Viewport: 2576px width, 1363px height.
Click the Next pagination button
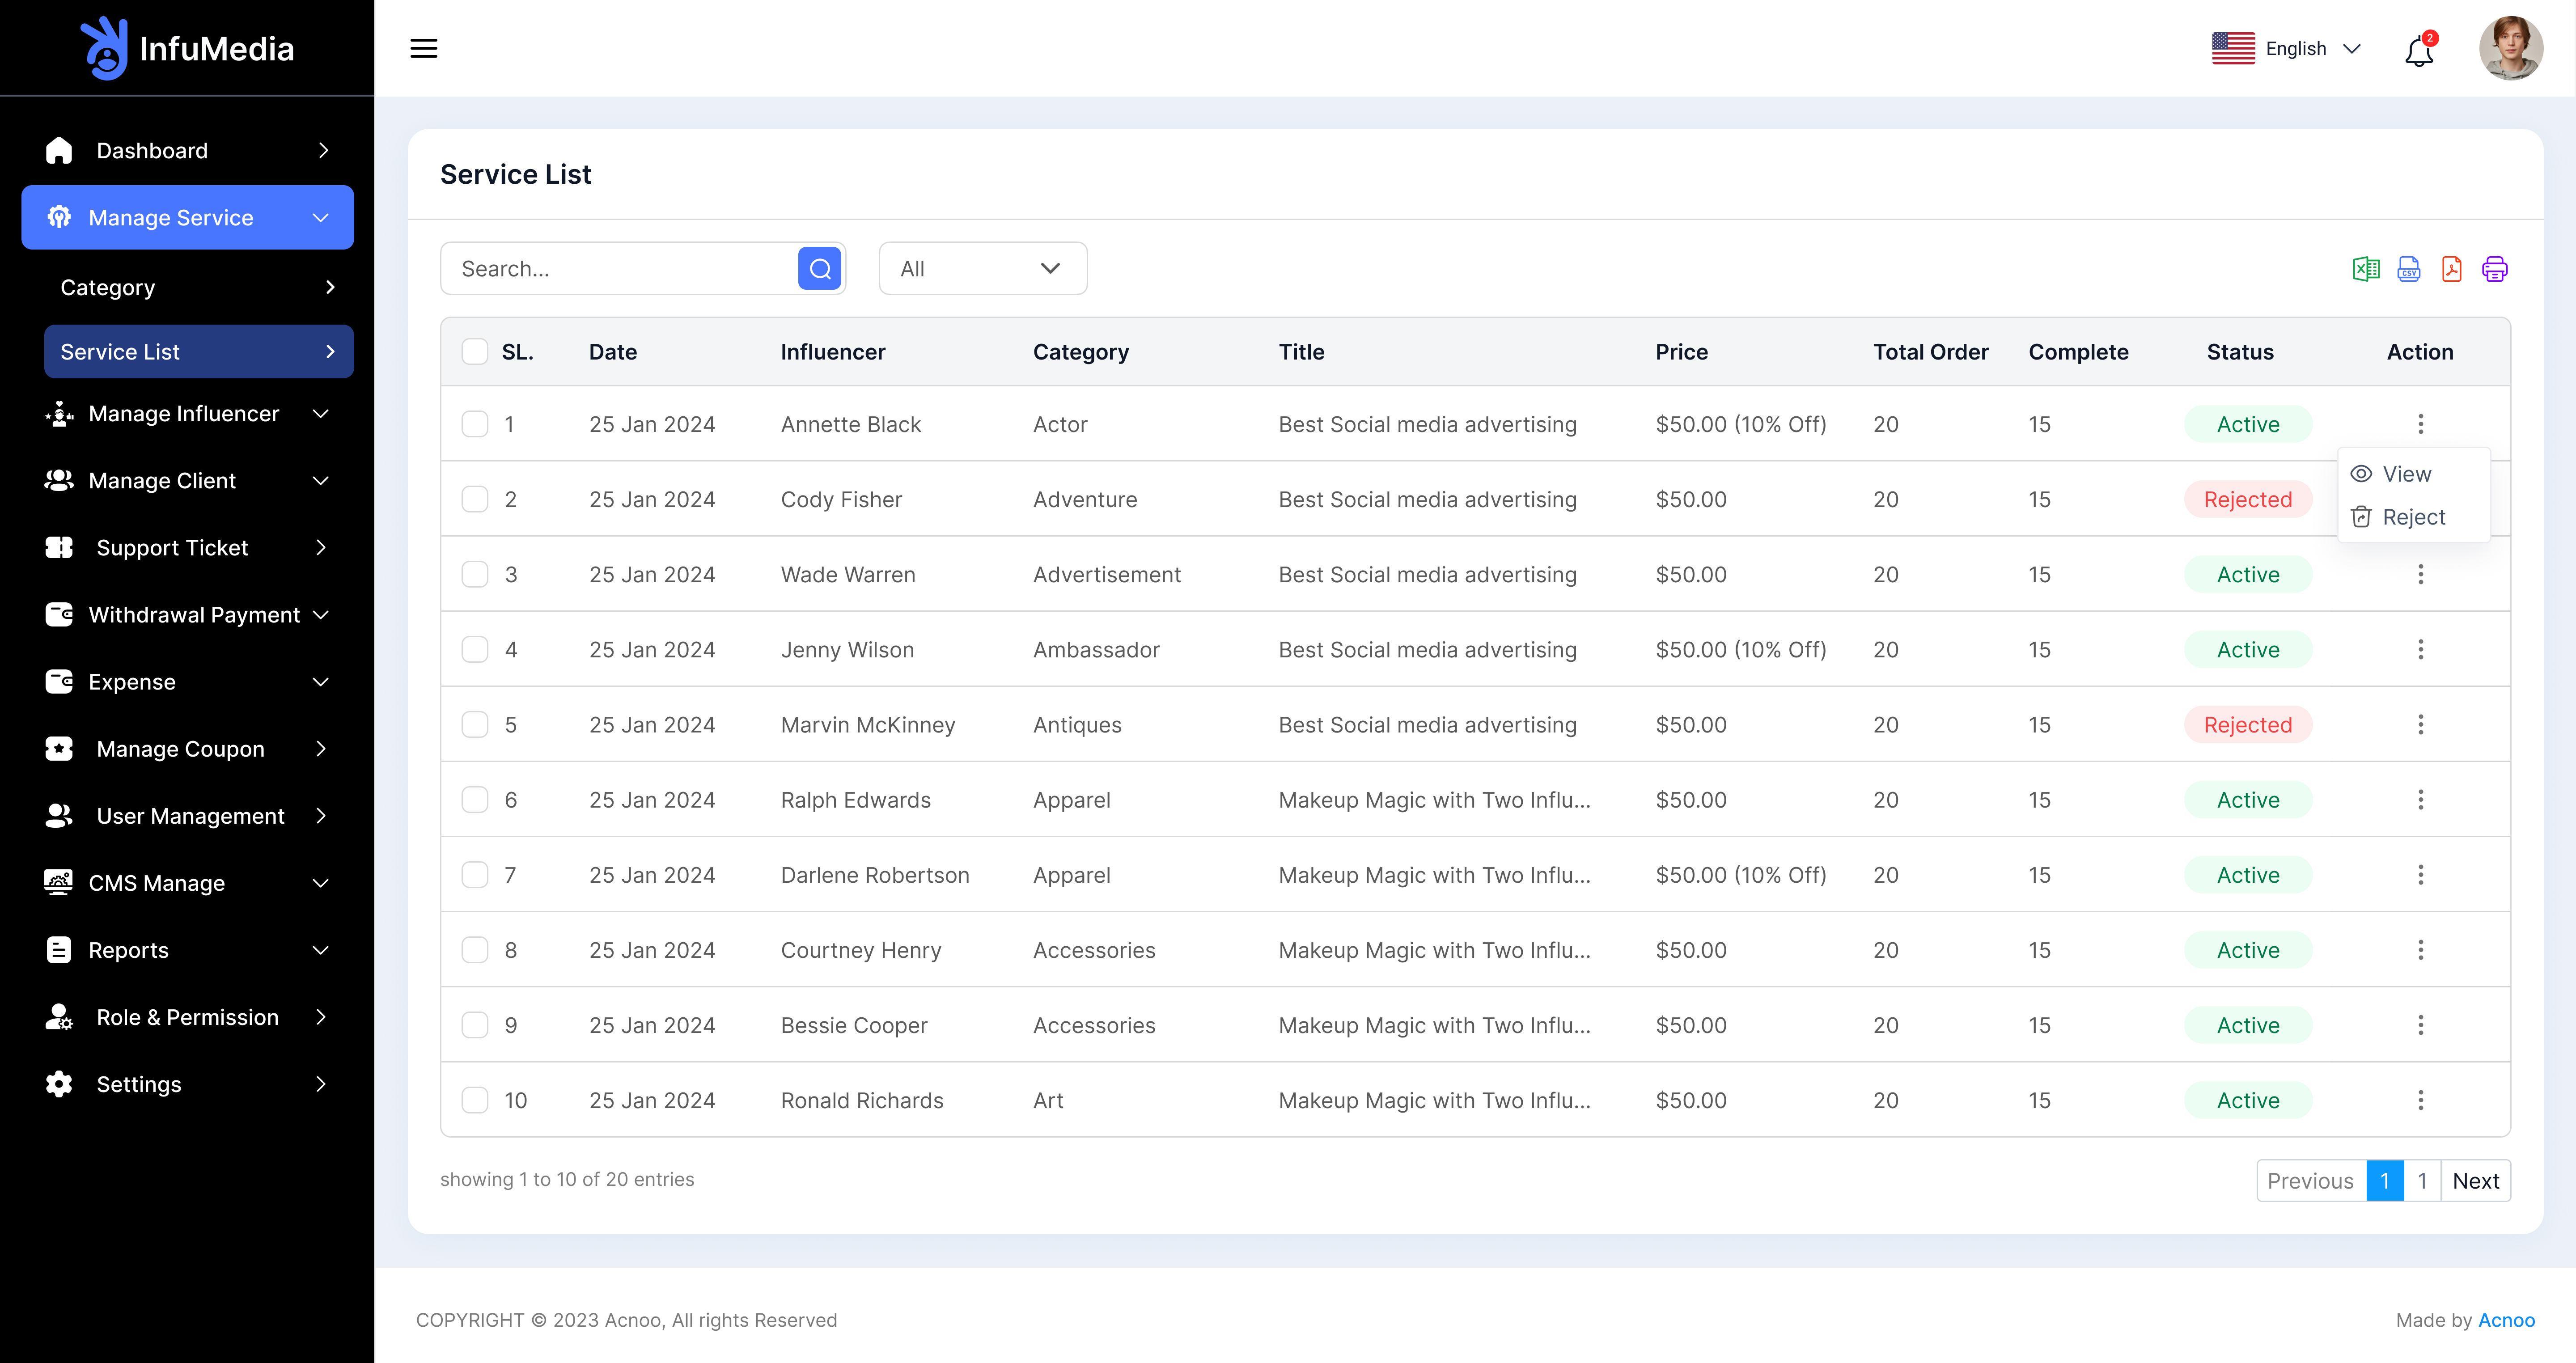(x=2475, y=1181)
